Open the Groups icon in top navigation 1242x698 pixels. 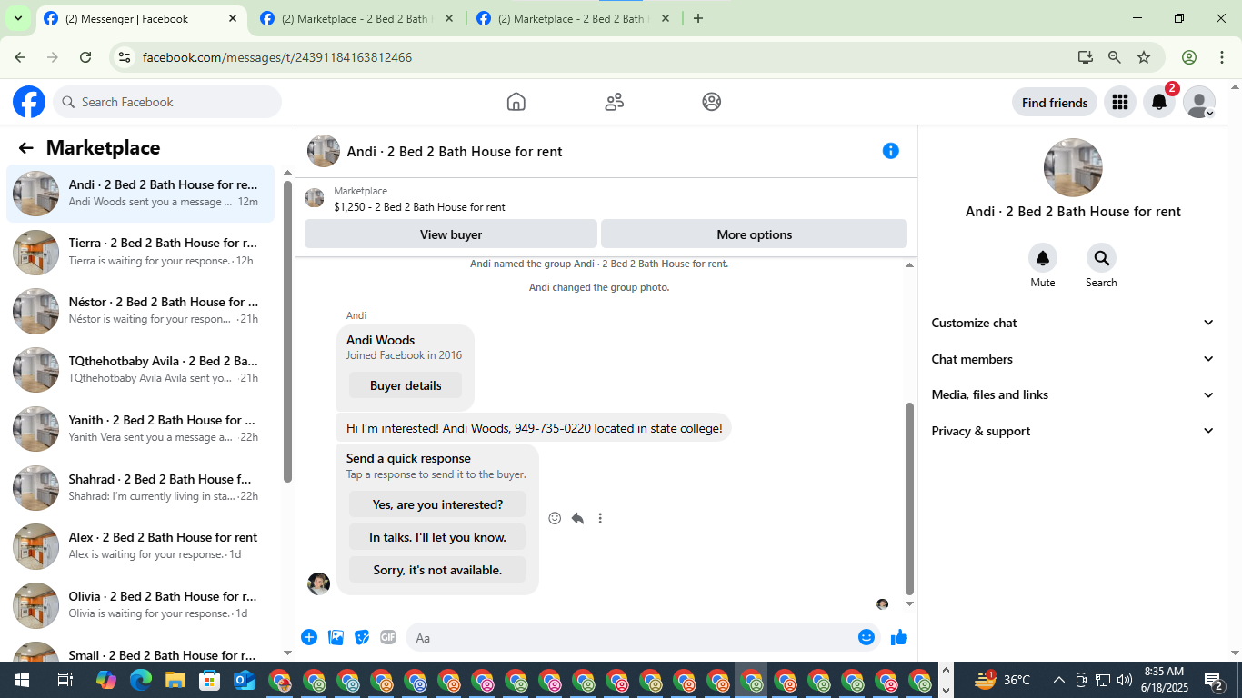click(x=712, y=102)
